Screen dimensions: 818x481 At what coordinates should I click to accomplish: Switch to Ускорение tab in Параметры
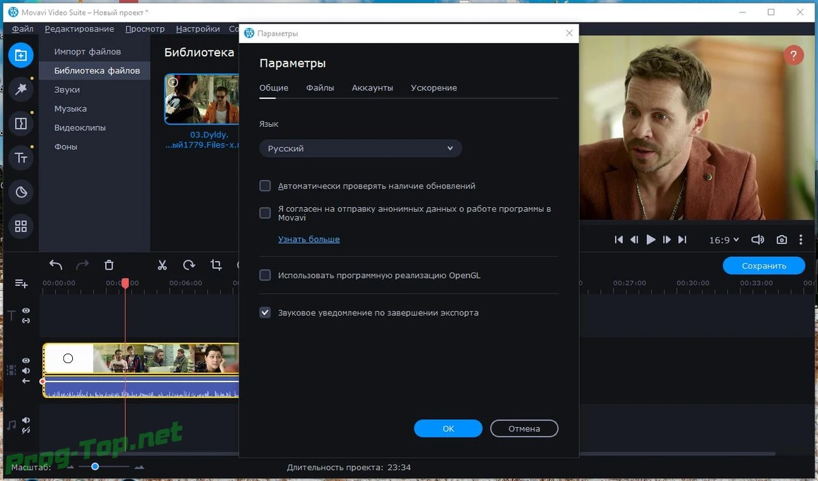click(434, 88)
